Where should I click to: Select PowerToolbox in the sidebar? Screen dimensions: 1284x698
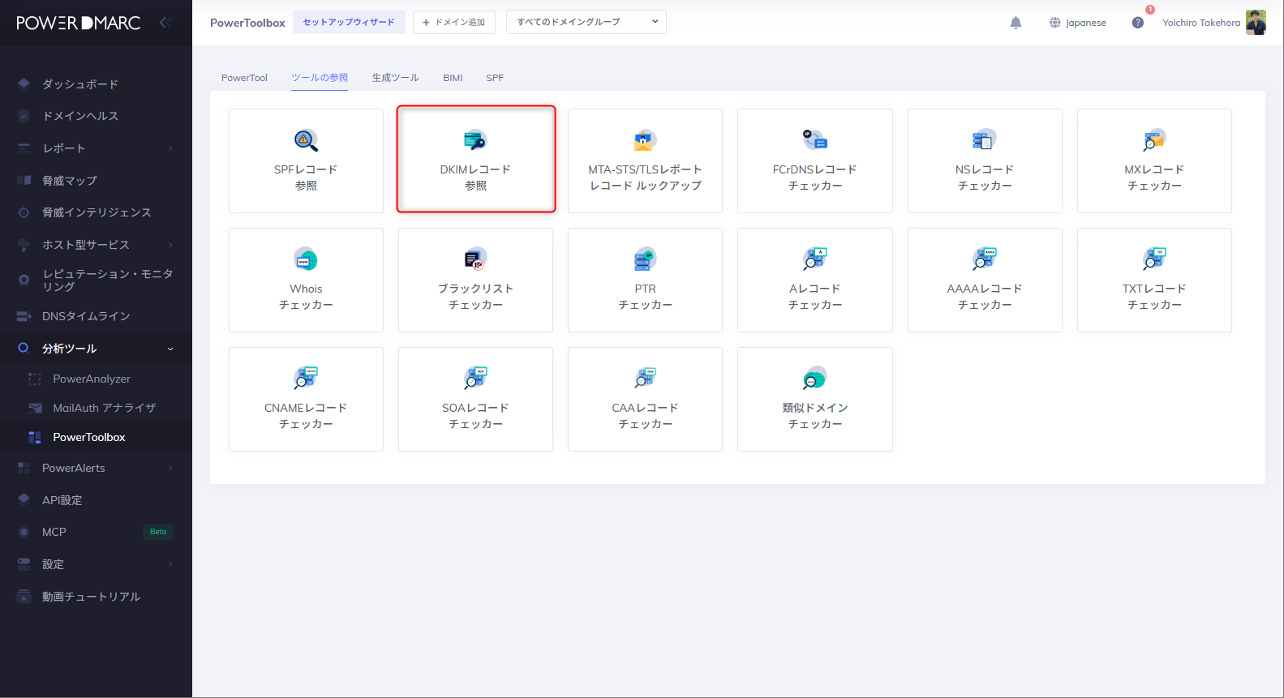coord(89,437)
